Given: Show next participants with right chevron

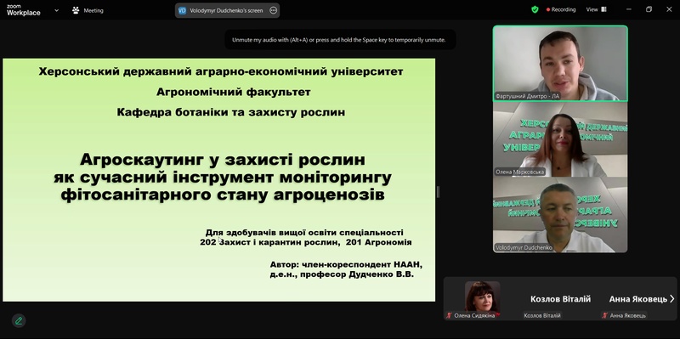Looking at the screenshot, I should point(672,299).
